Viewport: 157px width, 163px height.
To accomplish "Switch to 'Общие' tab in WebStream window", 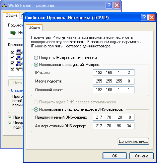I will pyautogui.click(x=12, y=15).
